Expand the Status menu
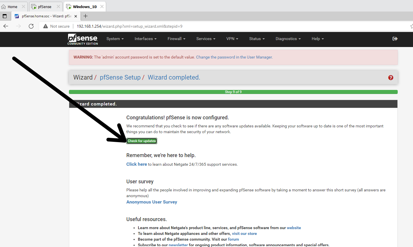The image size is (413, 247). [x=257, y=39]
